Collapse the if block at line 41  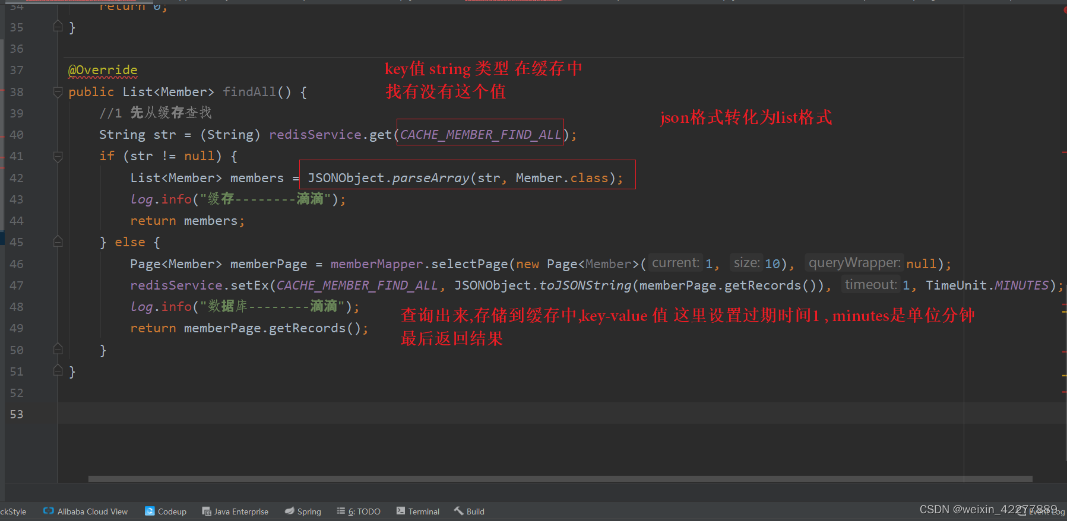(x=58, y=156)
